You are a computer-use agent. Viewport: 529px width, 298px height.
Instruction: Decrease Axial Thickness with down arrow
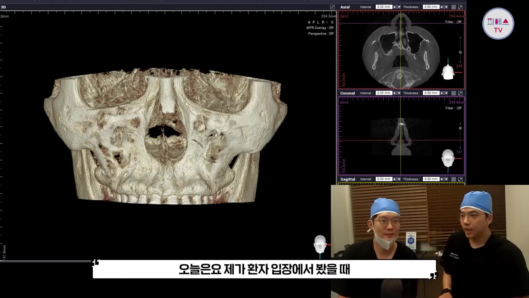(x=446, y=7)
